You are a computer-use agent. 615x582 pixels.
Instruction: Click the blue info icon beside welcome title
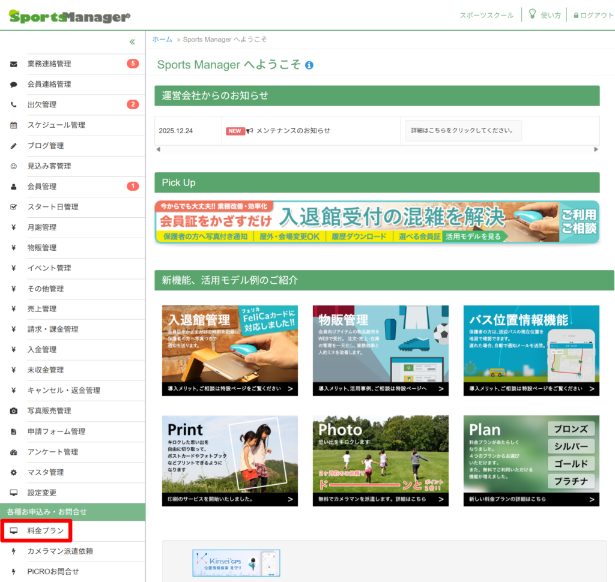coord(309,65)
